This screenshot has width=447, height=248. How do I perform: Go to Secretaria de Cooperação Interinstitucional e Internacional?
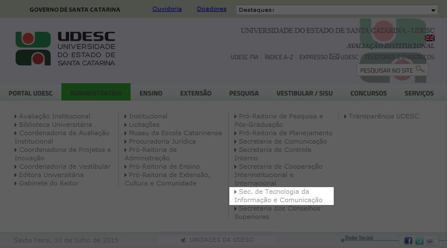278,175
